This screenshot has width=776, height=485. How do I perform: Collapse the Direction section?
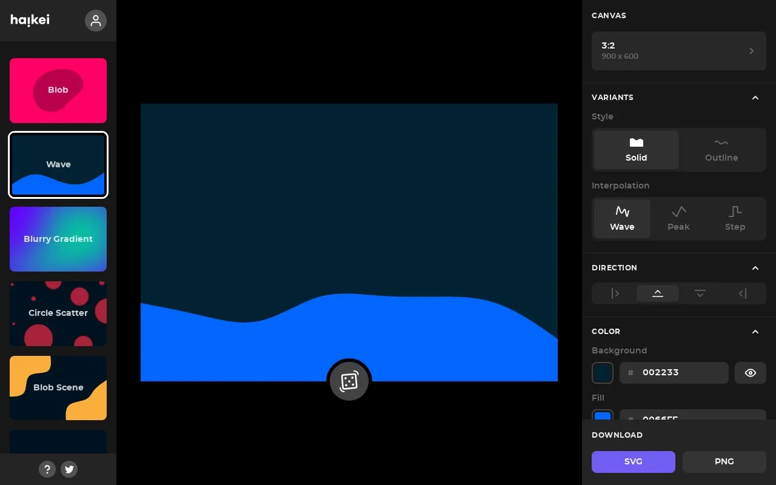[x=755, y=268]
